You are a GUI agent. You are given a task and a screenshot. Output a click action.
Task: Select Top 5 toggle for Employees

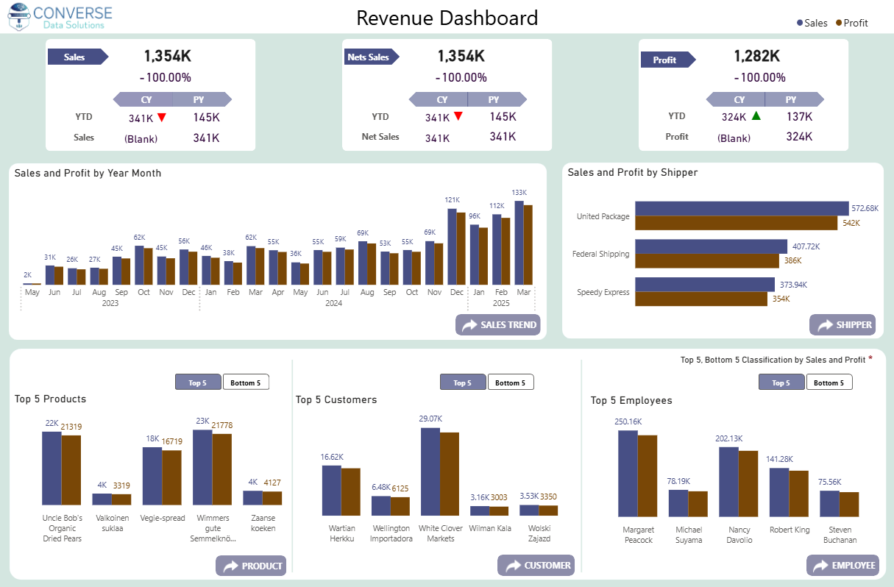pyautogui.click(x=781, y=383)
